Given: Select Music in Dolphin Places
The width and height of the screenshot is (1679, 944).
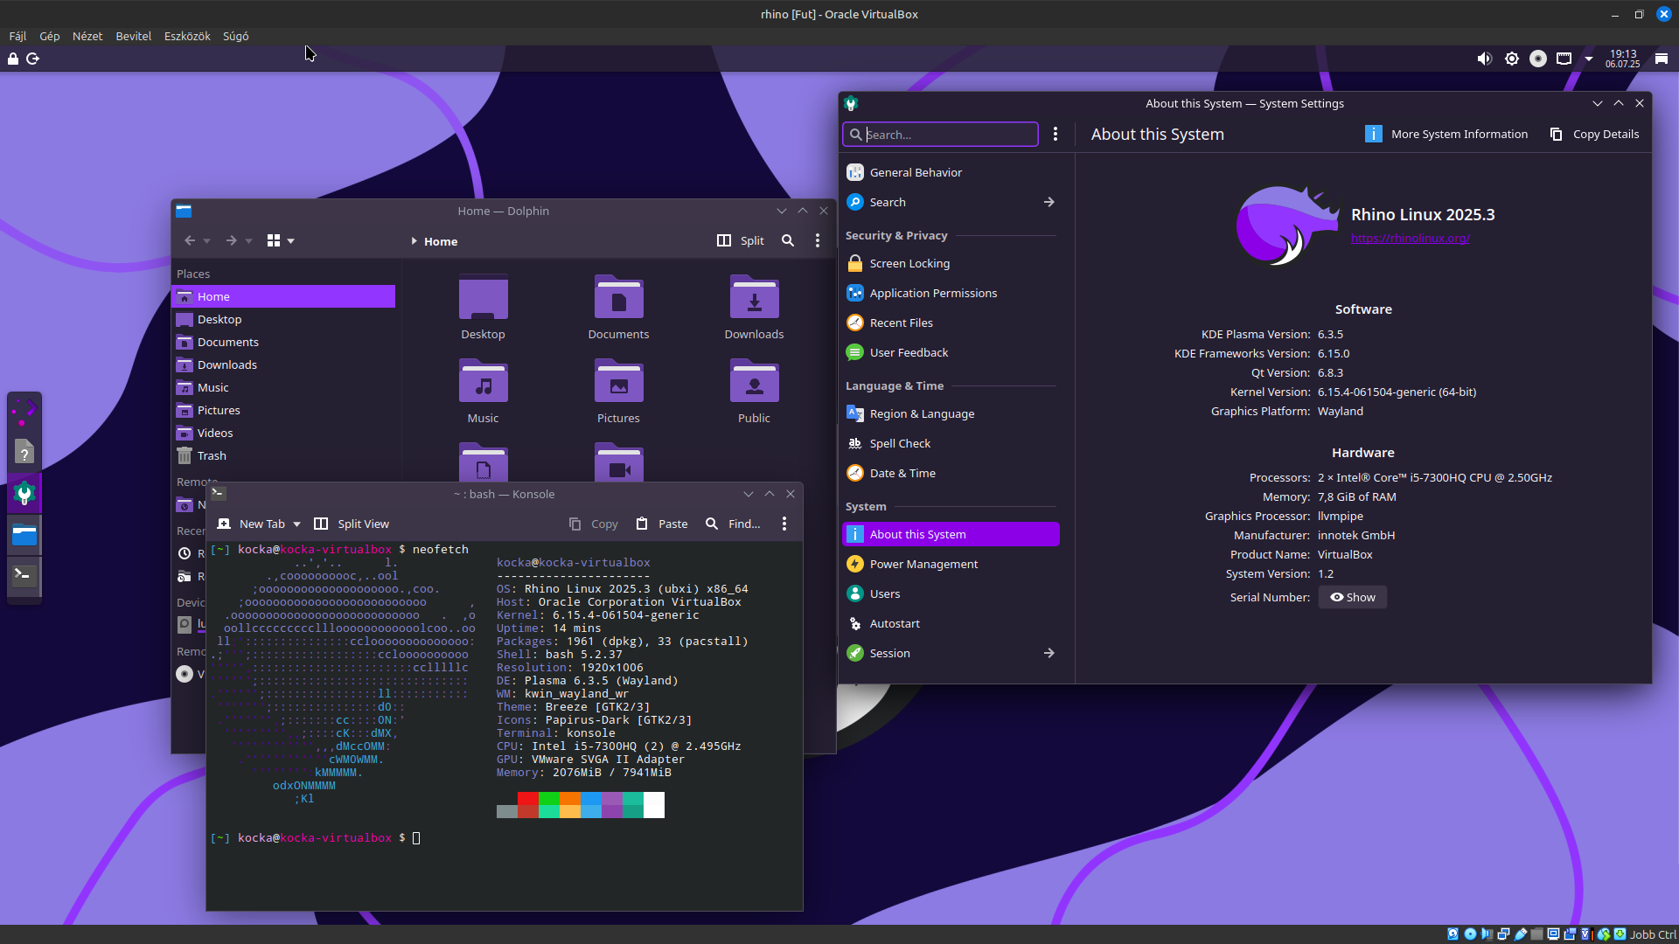Looking at the screenshot, I should coord(284,387).
